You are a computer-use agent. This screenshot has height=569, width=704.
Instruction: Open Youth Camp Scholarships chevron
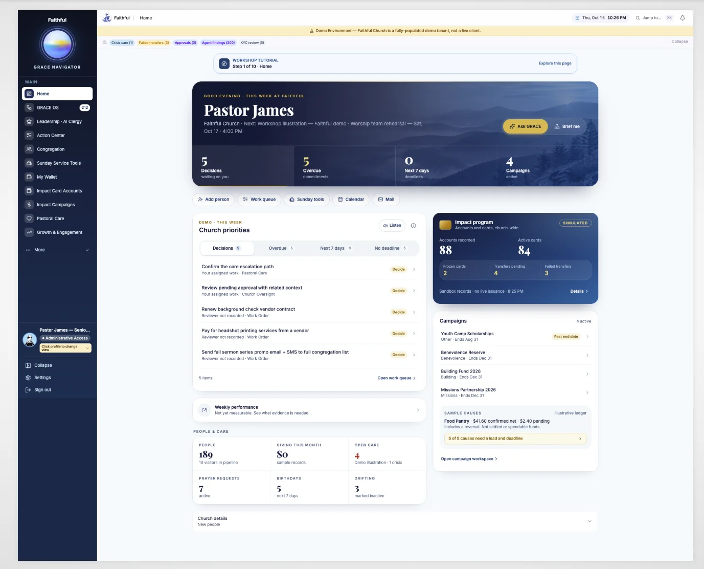click(x=587, y=336)
